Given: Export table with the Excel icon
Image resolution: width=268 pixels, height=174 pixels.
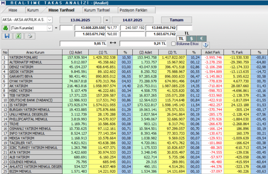Looking at the screenshot, I should click(x=19, y=36).
